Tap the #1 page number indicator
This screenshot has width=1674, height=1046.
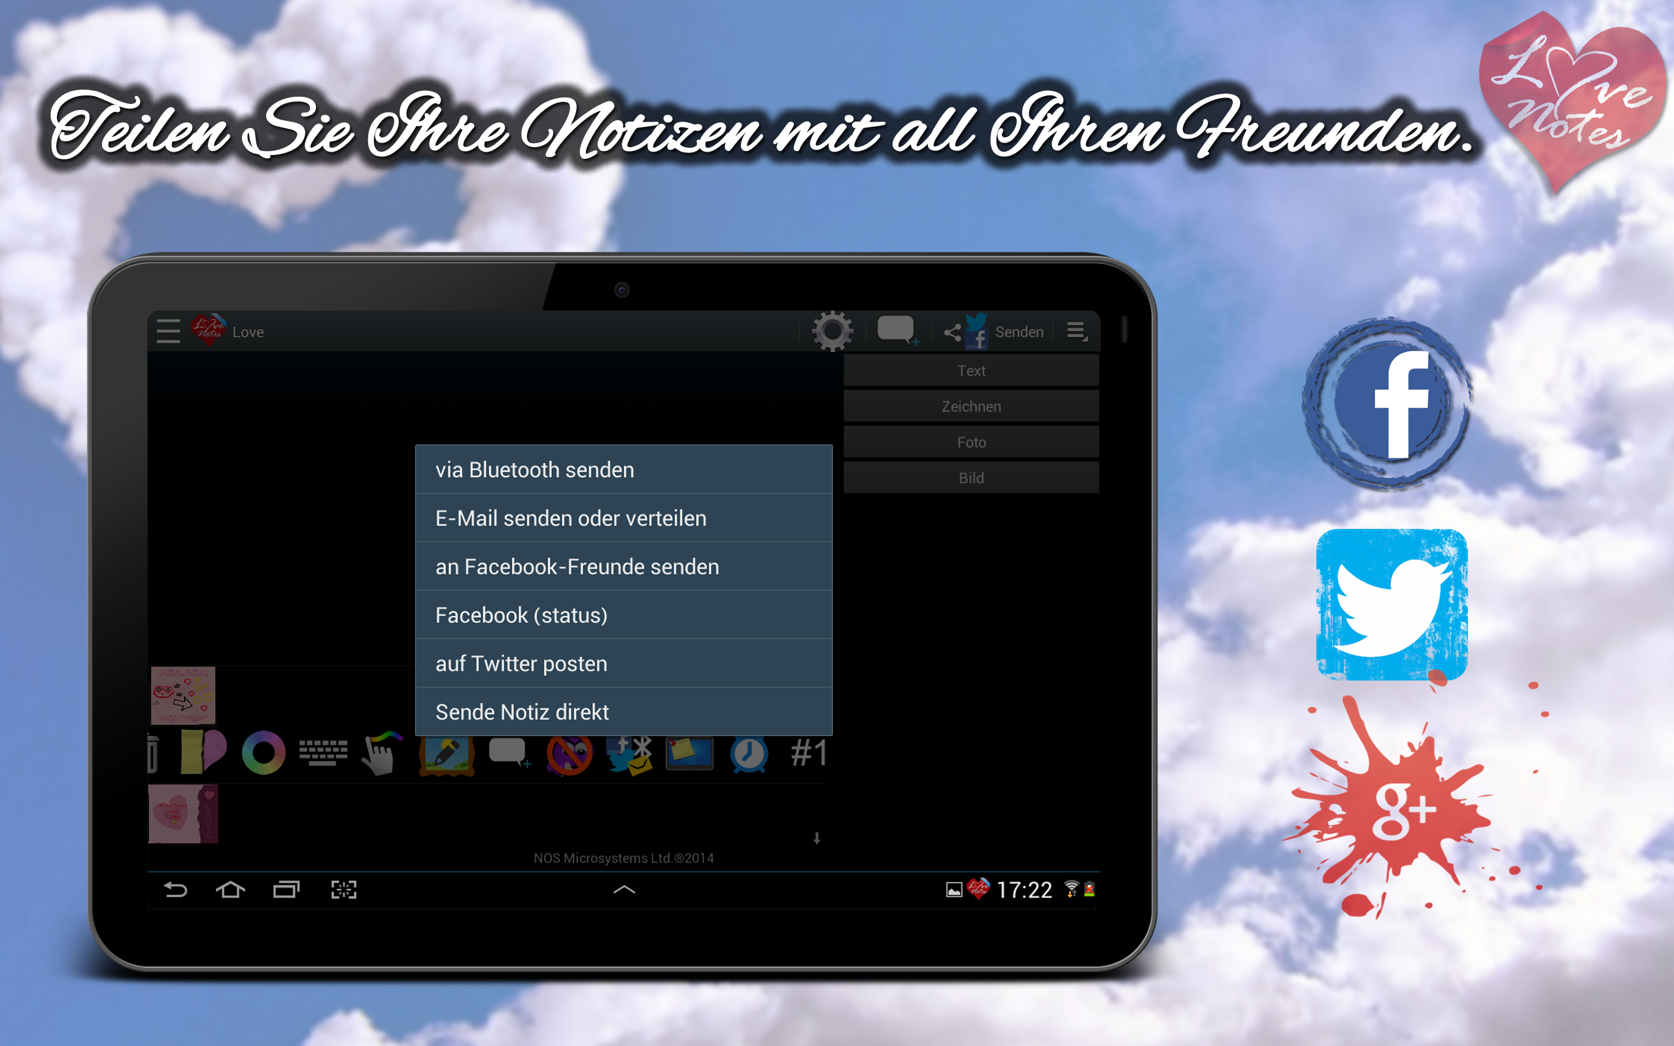coord(809,752)
